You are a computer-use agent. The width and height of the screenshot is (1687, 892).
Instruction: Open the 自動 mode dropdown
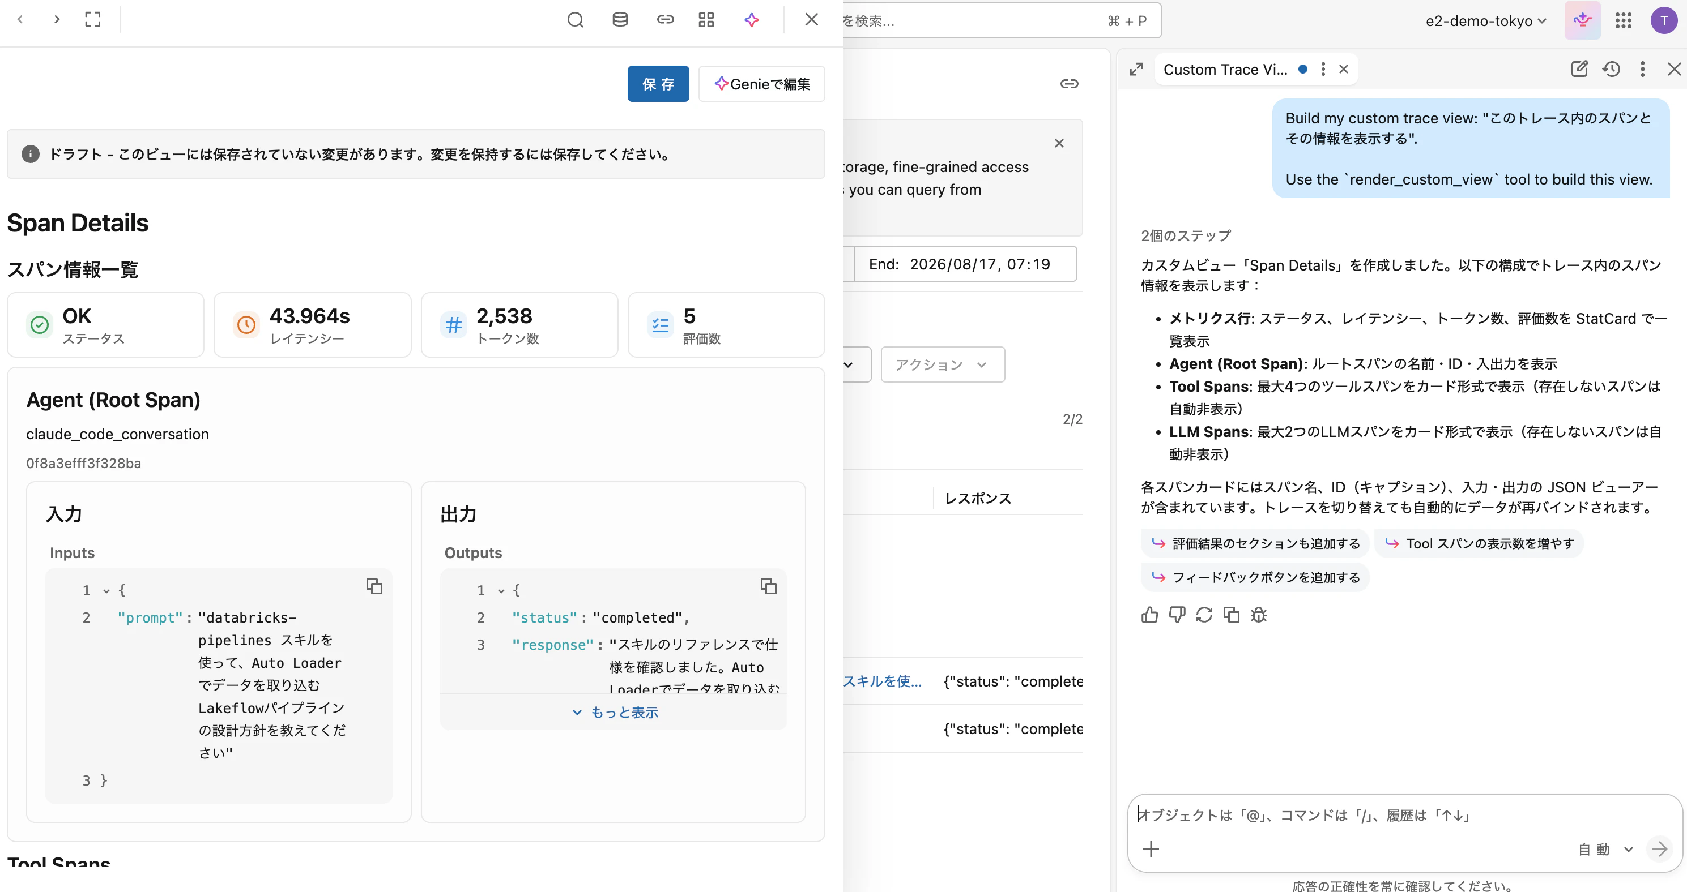pos(1605,850)
